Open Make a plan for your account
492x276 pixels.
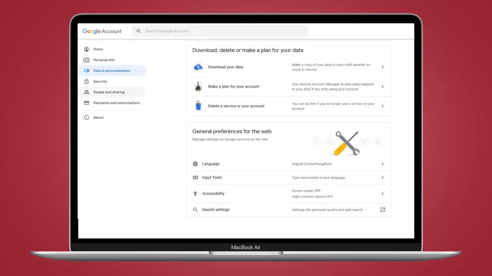[289, 86]
